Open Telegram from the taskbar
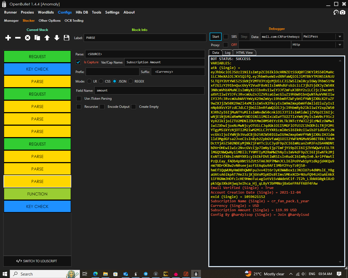This screenshot has height=278, width=348. point(146,274)
